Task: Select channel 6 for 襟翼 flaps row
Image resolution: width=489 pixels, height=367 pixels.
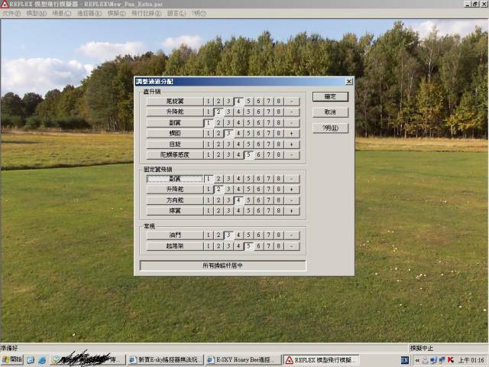Action: click(258, 211)
